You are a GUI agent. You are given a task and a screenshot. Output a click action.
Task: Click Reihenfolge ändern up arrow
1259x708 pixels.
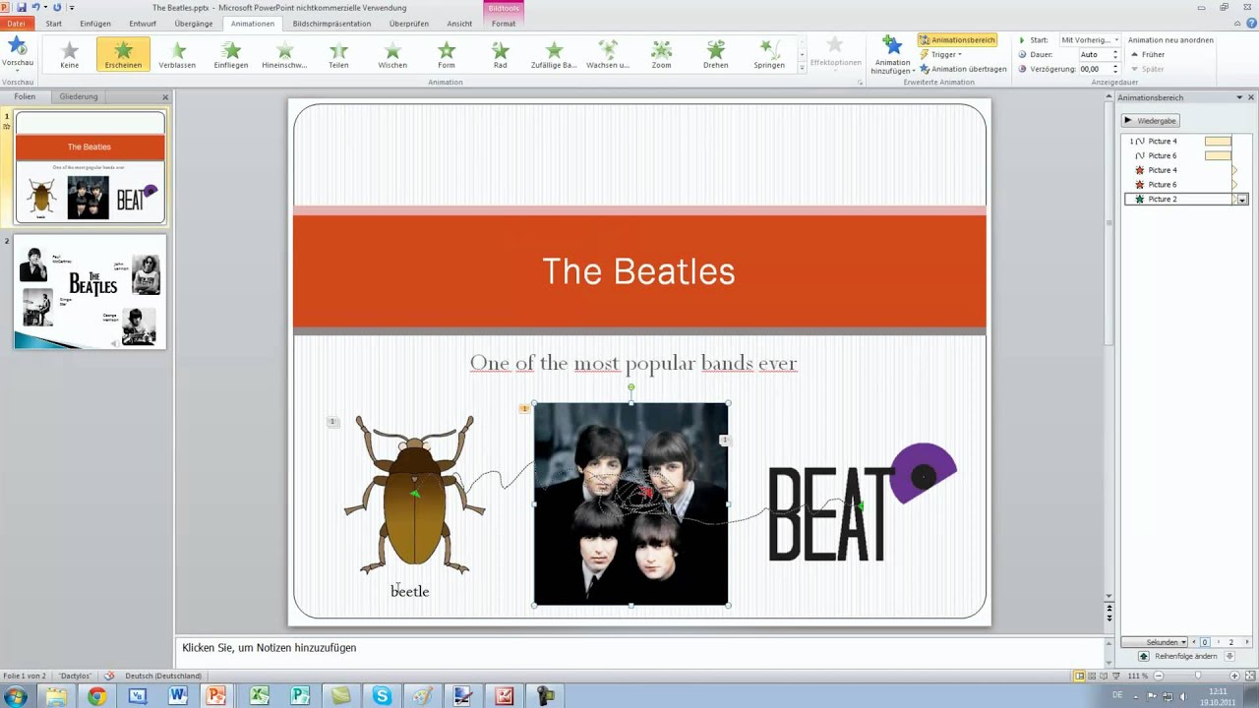(x=1144, y=656)
